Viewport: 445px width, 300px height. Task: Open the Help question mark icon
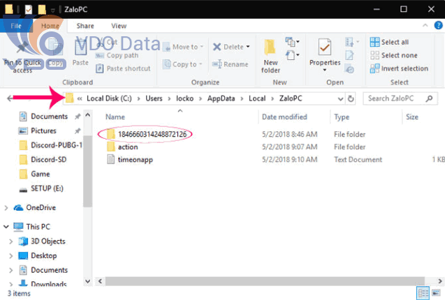(x=439, y=25)
